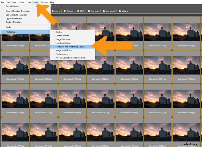Choose Contact Sheet II
Image resolution: width=202 pixels, height=147 pixels.
[72, 36]
